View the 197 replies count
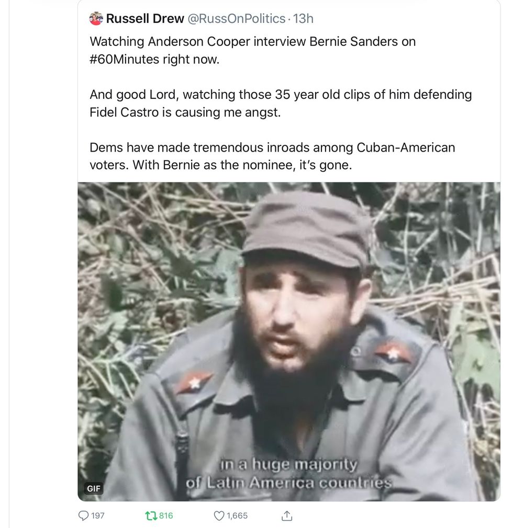The height and width of the screenshot is (528, 513). pyautogui.click(x=97, y=515)
